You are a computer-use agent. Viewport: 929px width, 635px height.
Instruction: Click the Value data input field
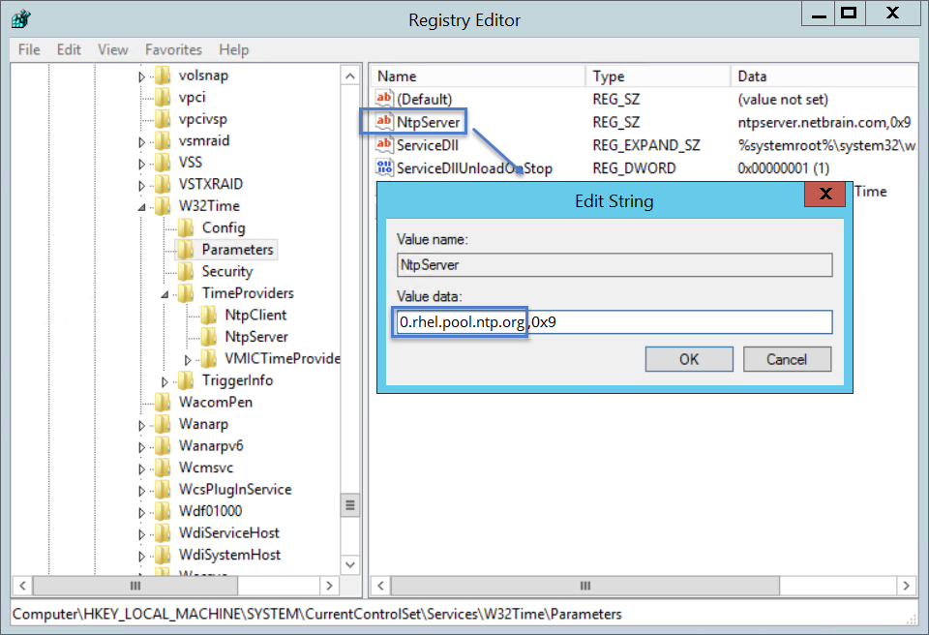[x=614, y=322]
